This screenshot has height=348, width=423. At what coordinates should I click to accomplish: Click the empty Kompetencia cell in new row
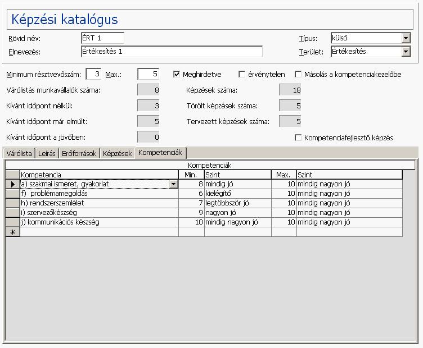[x=99, y=232]
